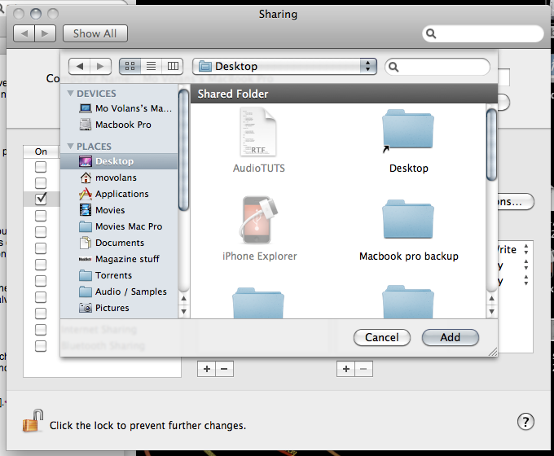
Task: Toggle the last service checkbox in list
Action: coord(41,345)
